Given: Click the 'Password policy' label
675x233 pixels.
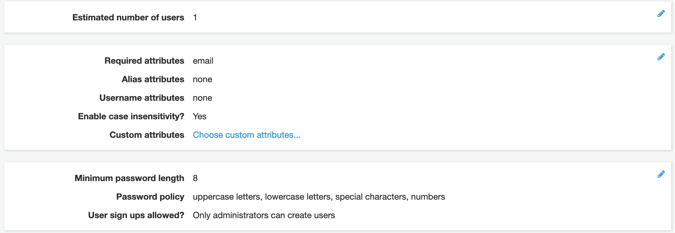Looking at the screenshot, I should [150, 197].
